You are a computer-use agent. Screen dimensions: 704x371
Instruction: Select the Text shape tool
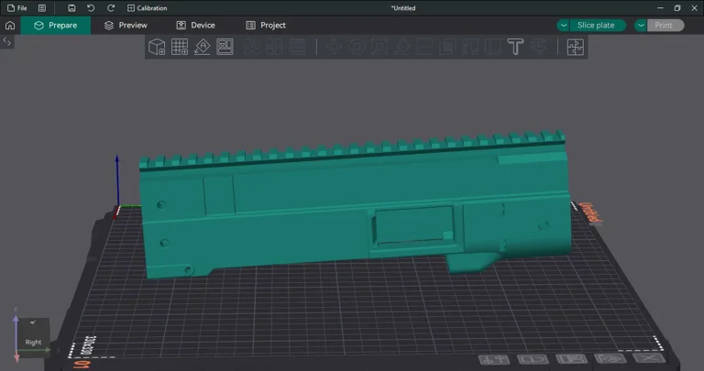coord(515,47)
